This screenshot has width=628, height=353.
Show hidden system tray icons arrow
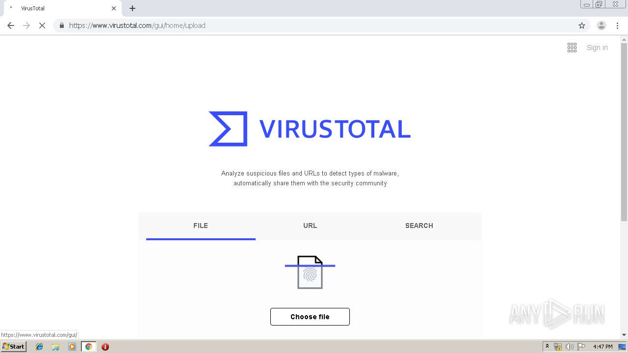[547, 347]
